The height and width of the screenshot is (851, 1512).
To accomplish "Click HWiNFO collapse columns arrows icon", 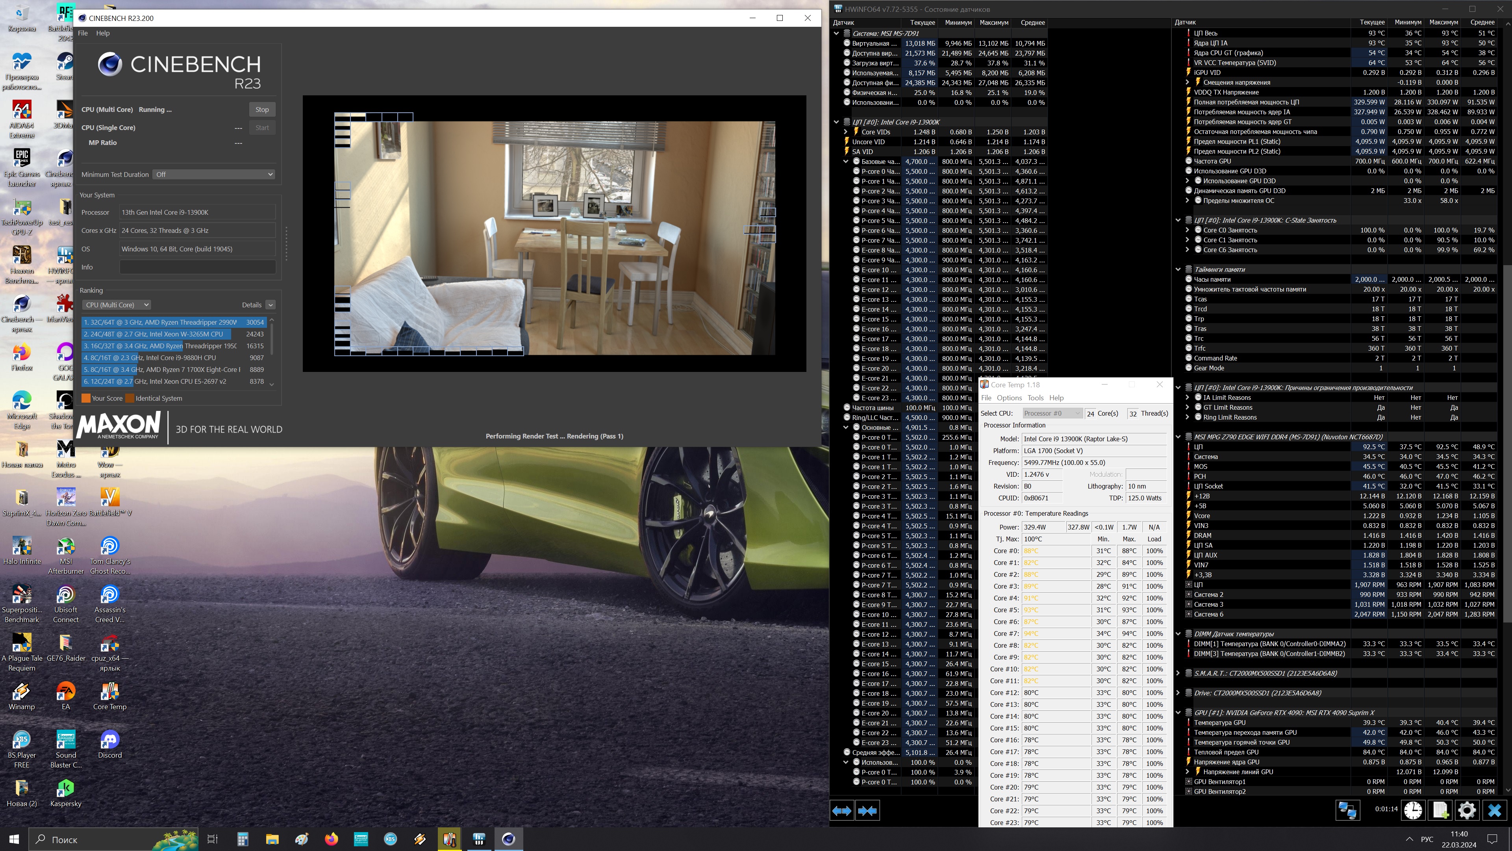I will coord(867,811).
